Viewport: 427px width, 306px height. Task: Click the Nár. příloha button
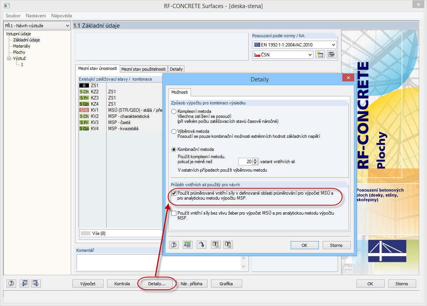pos(191,284)
